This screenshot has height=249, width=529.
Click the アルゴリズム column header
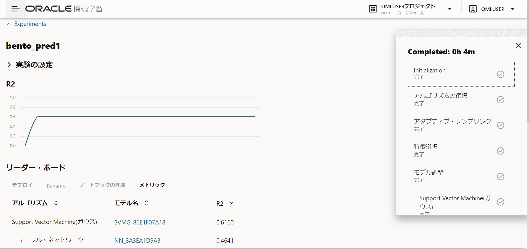point(30,203)
